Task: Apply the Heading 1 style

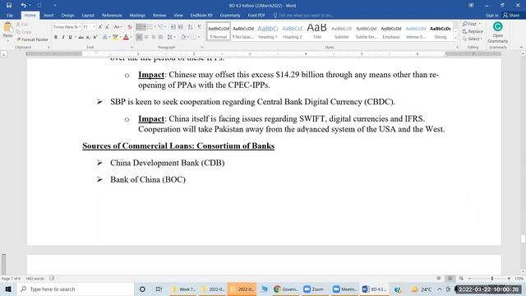Action: 267,32
